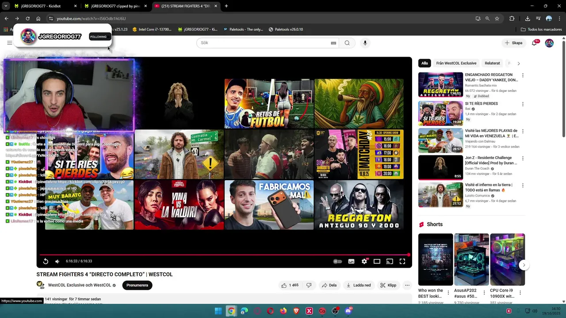566x318 pixels.
Task: Play RETOS DE FUTBOL end-screen suggestion
Action: [x=269, y=104]
